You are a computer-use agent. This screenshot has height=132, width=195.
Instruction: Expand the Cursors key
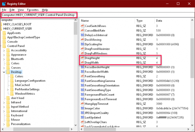click(x=4, y=68)
